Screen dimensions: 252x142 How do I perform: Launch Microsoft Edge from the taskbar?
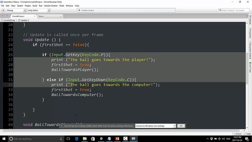click(x=77, y=138)
